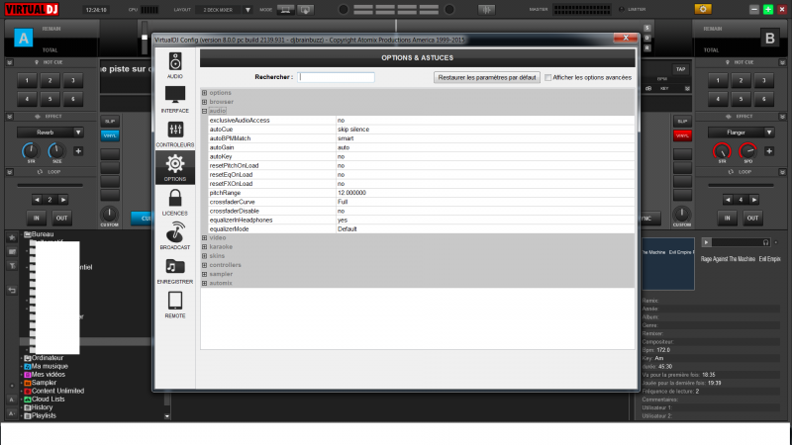Select the Playlists folder in browser
Screen dimensions: 792x445
click(44, 415)
